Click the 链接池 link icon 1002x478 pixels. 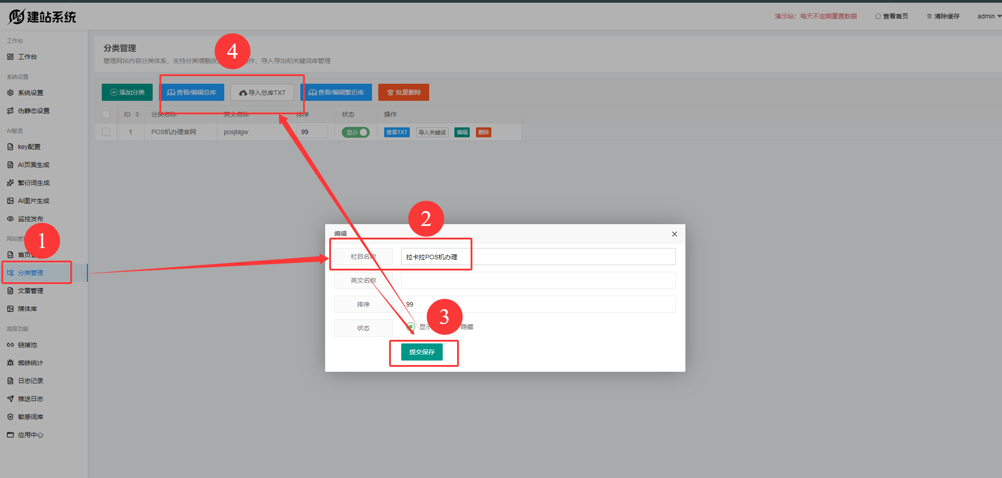pos(10,345)
